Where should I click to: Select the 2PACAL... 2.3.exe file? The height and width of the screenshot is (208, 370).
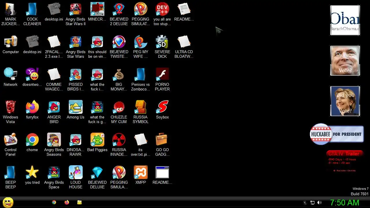54,47
